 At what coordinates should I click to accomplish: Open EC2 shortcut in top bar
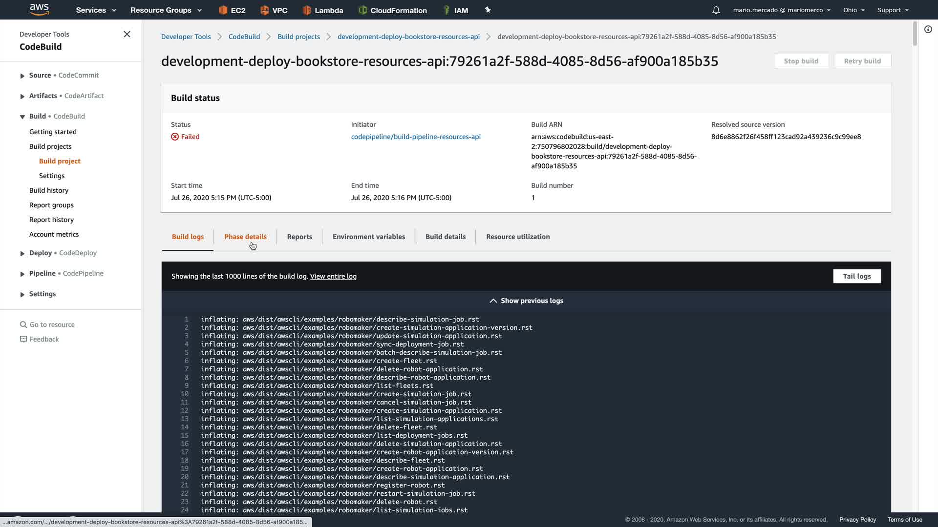[232, 10]
